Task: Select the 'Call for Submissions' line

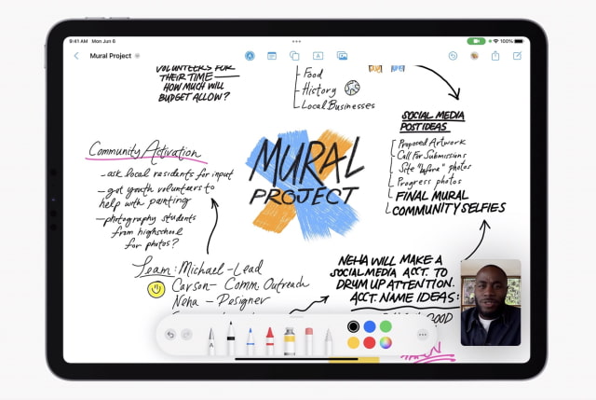Action: click(431, 156)
